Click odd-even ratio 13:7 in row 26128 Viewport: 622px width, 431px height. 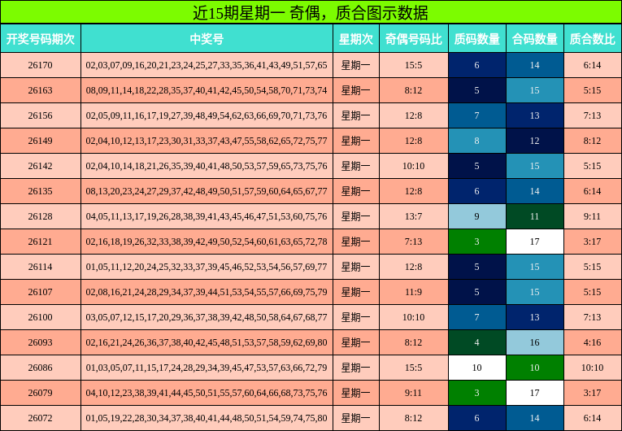(x=414, y=216)
